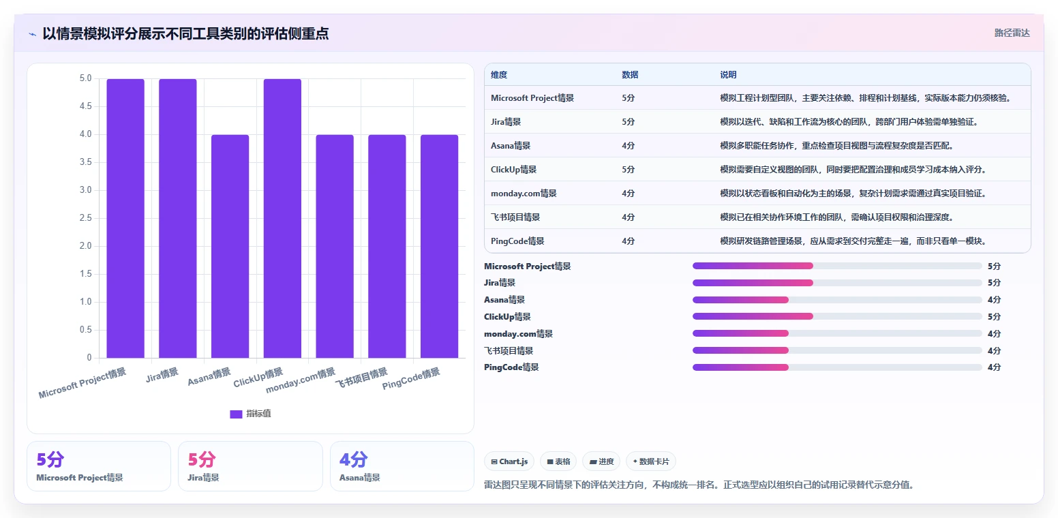Click the 数据卡片 chip
Viewport: 1058px width, 518px height.
[651, 461]
